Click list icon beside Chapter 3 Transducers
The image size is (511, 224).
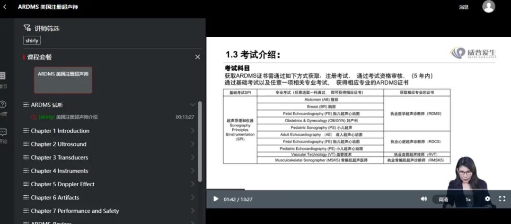[26, 157]
